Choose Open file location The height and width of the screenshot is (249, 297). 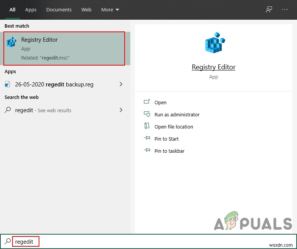point(174,127)
